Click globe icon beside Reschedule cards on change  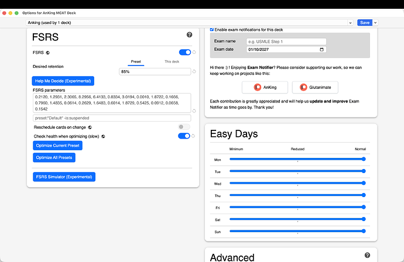point(90,127)
